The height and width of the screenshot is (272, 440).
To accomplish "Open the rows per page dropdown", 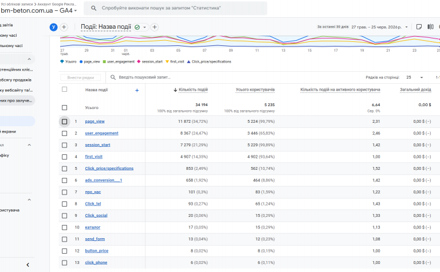I will pos(415,77).
